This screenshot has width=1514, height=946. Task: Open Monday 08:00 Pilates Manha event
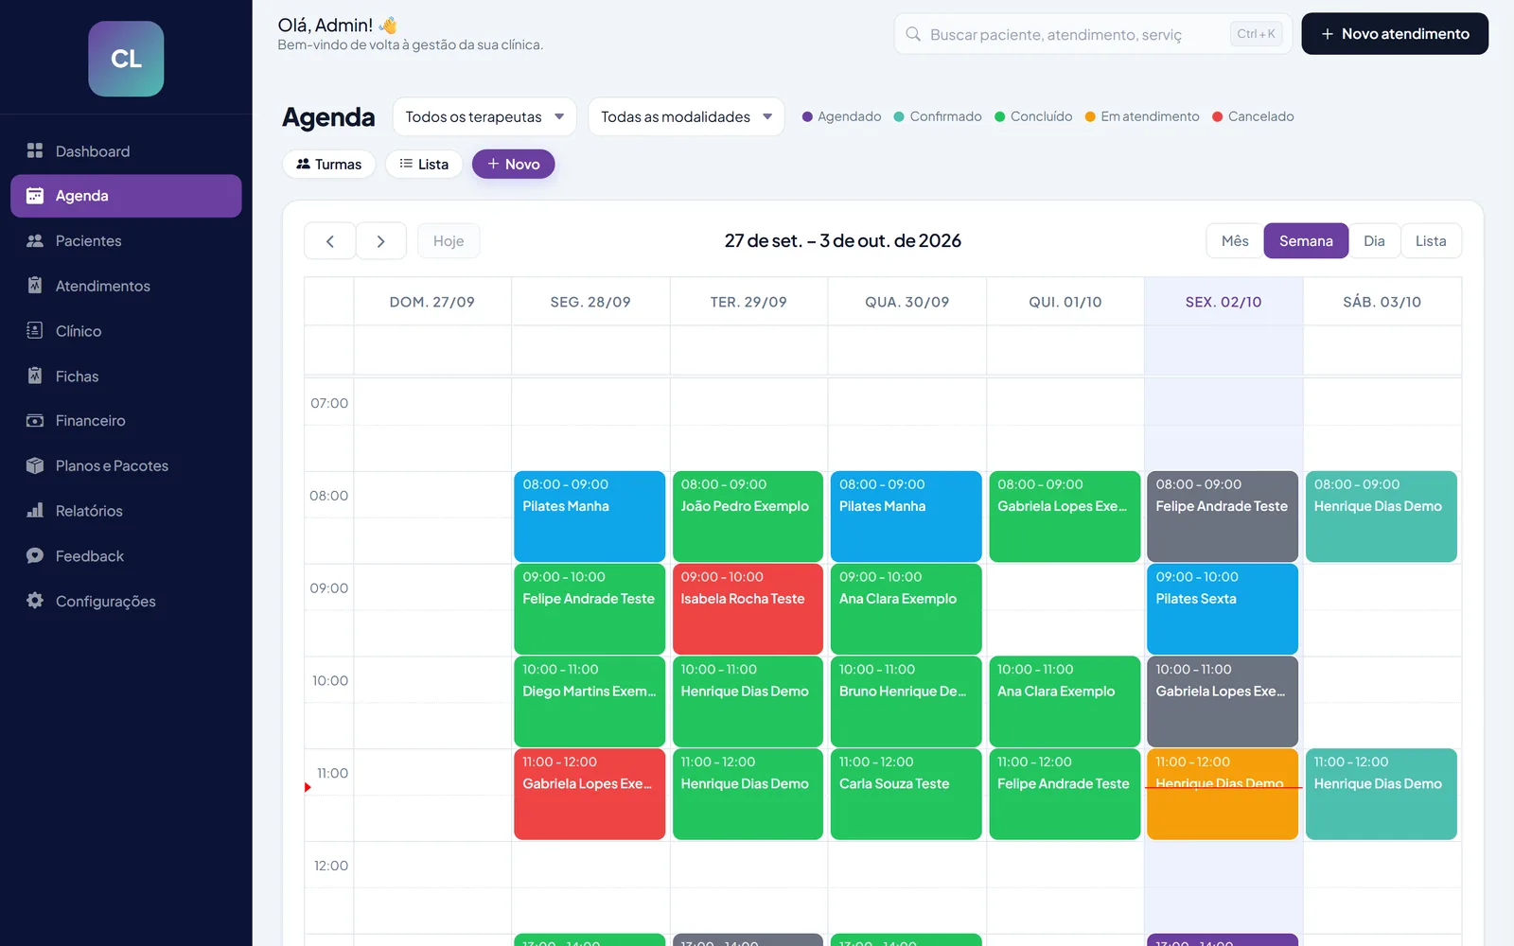point(590,517)
